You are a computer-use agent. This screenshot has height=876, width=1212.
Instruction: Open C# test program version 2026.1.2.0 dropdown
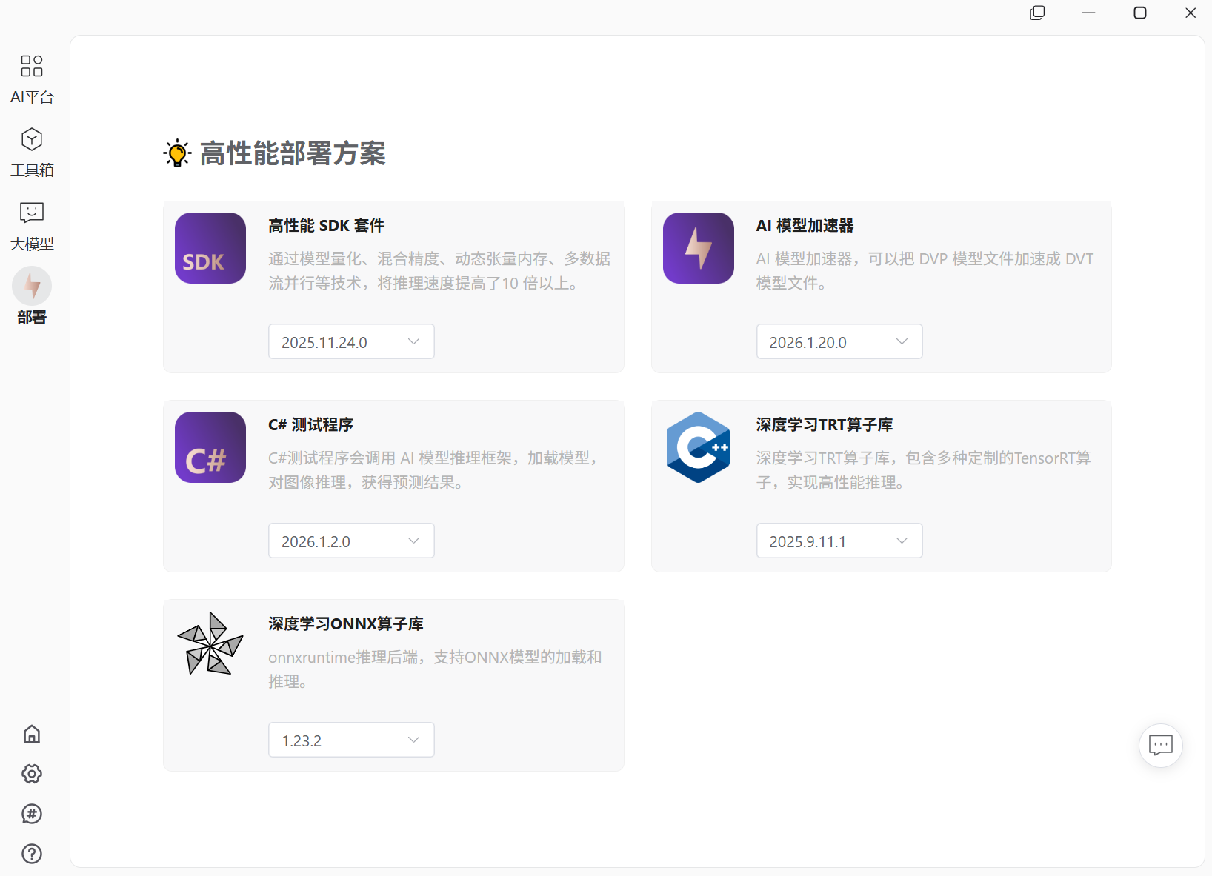[x=351, y=541]
